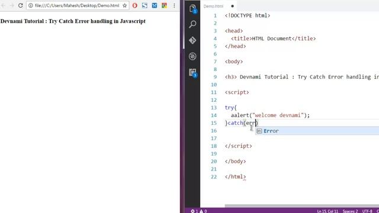Click the catch keyword on line 15
379x213 pixels.
[236, 123]
